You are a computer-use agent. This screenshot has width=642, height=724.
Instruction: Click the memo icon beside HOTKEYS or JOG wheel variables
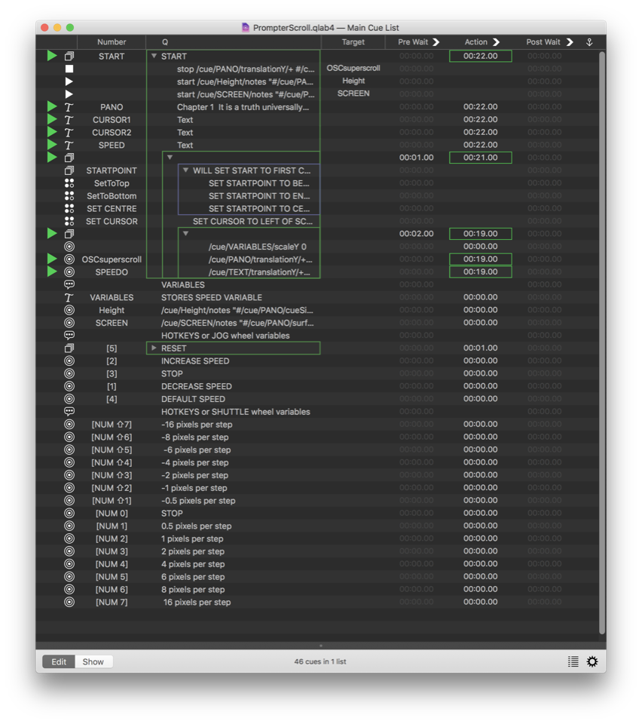coord(69,335)
